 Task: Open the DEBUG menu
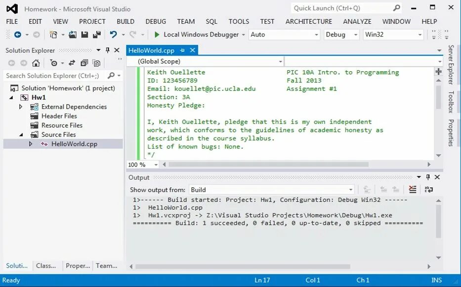pos(156,21)
